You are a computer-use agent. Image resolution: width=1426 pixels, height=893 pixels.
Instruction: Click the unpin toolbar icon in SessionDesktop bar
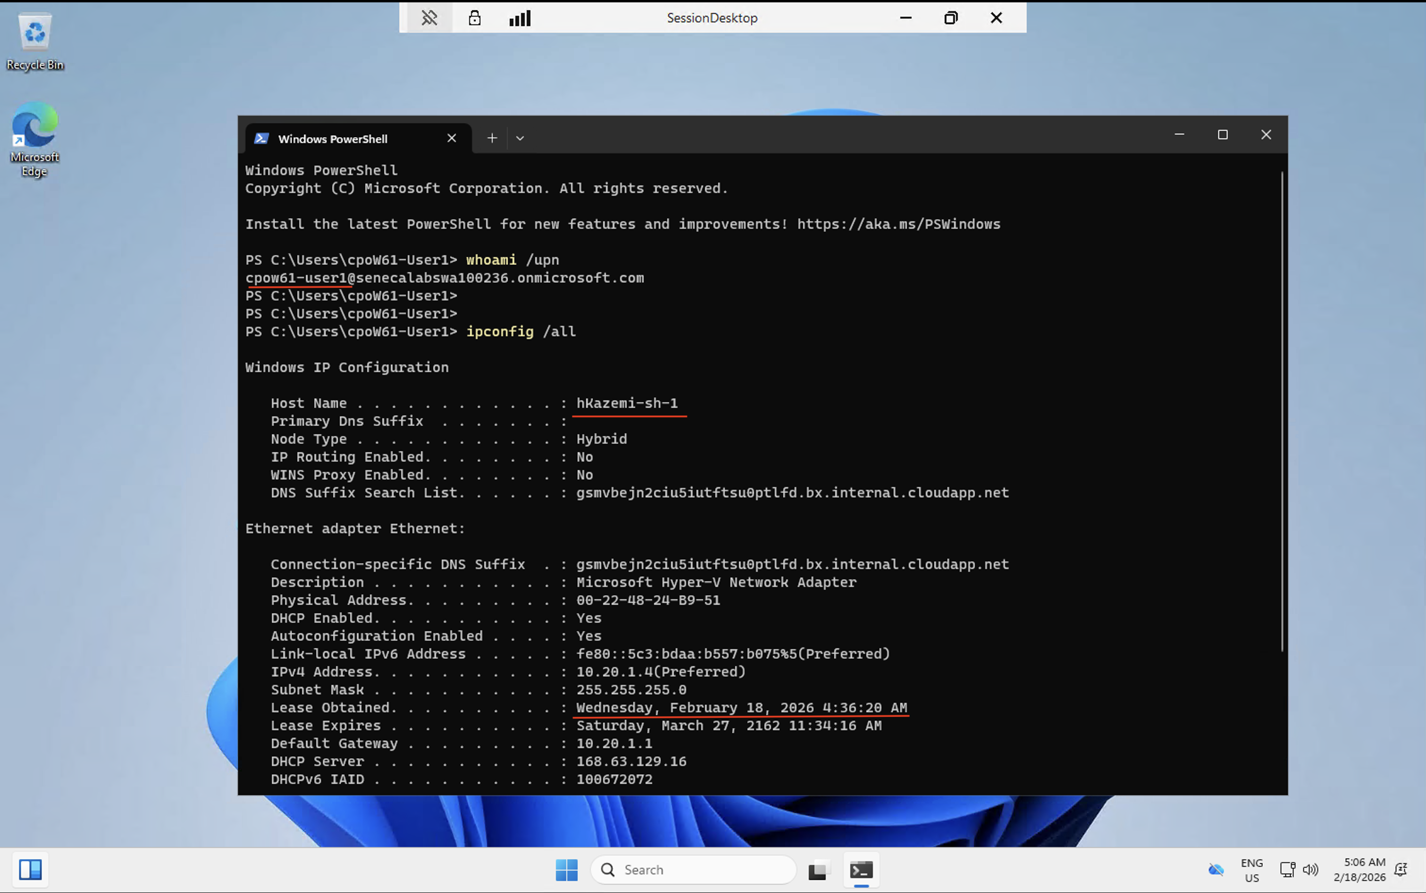point(429,18)
